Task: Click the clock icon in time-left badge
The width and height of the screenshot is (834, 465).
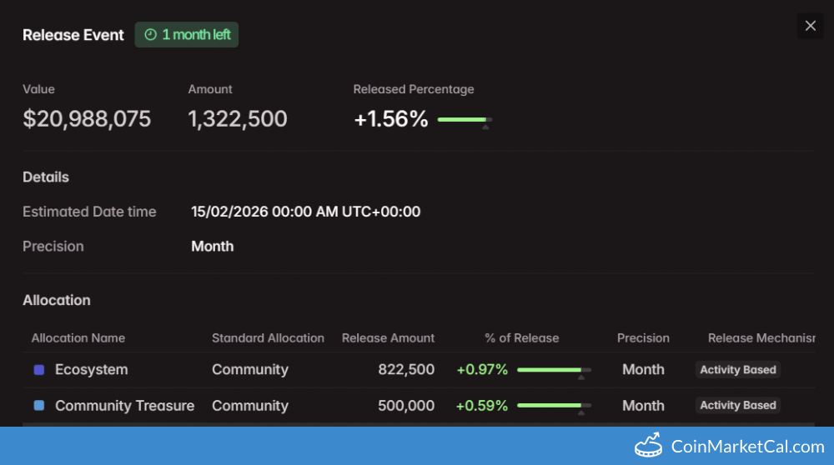Action: (x=150, y=35)
